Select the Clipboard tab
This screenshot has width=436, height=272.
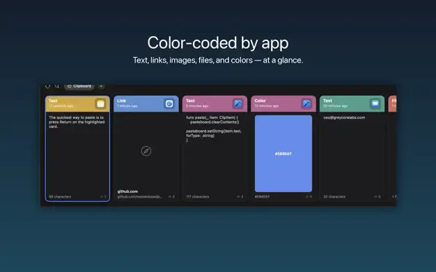click(79, 86)
